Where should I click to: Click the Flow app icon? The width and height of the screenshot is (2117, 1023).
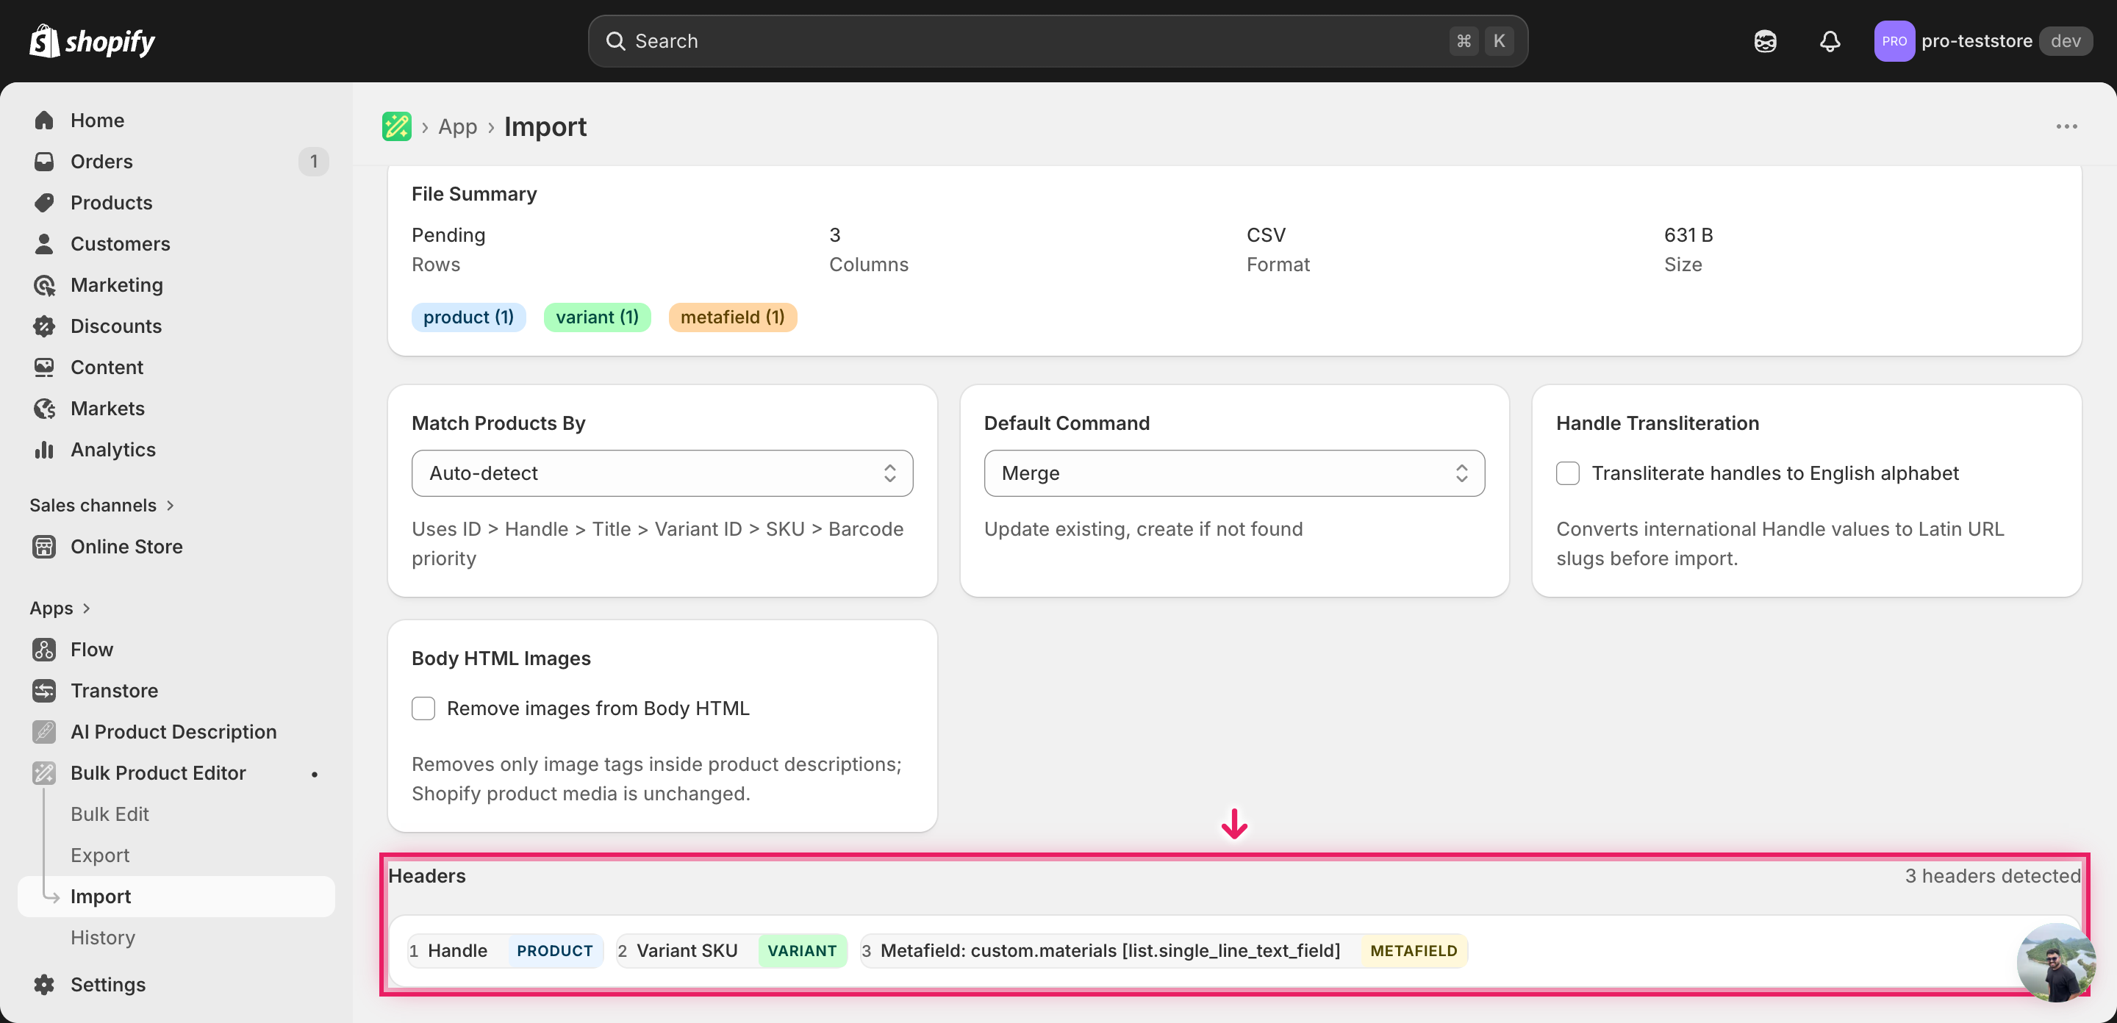(44, 649)
